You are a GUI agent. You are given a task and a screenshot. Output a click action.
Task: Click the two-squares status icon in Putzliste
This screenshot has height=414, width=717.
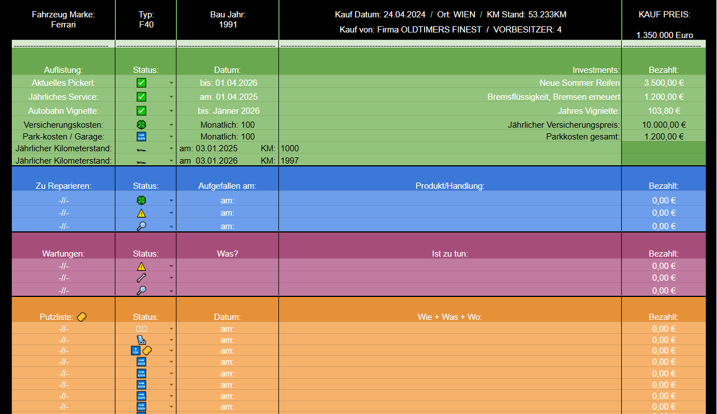tap(141, 329)
